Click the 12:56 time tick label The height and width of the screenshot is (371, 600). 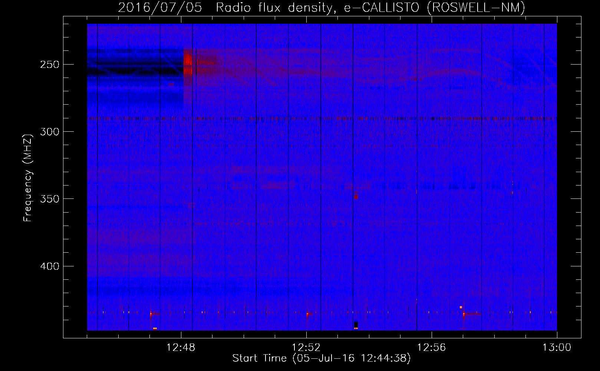[x=432, y=348]
